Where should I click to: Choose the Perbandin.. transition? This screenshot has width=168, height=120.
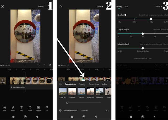100,93
